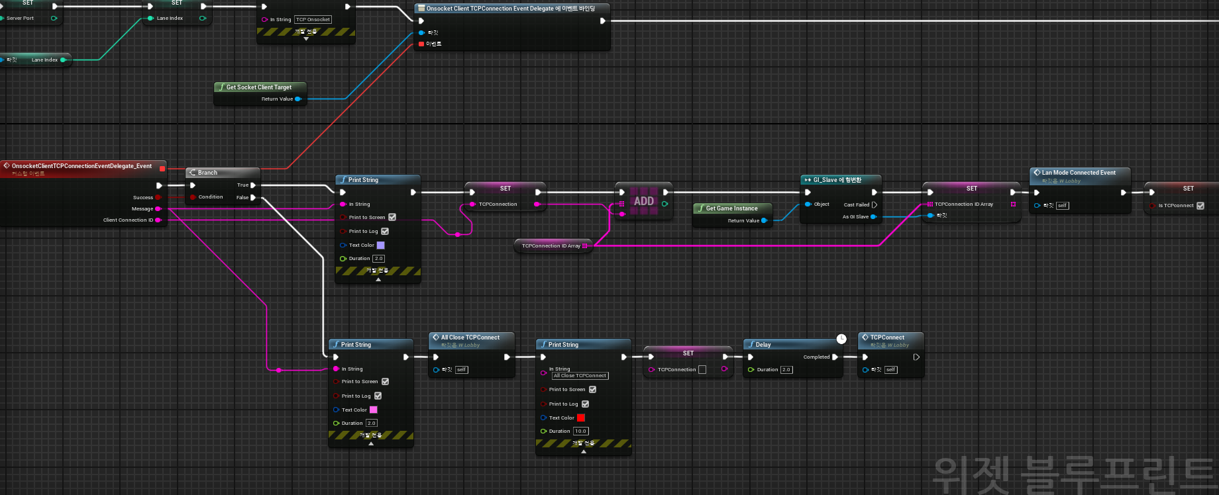Select the Branch node's Condition input pin
The height and width of the screenshot is (495, 1219).
pos(193,197)
